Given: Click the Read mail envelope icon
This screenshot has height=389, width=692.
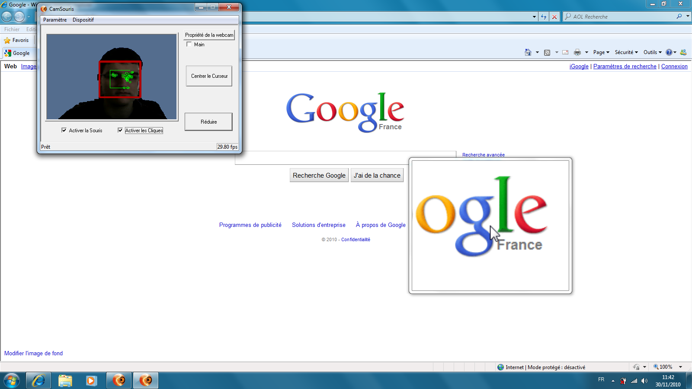Looking at the screenshot, I should (x=565, y=52).
